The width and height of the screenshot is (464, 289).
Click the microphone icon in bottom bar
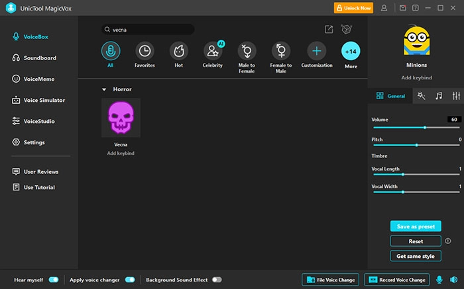(x=439, y=280)
